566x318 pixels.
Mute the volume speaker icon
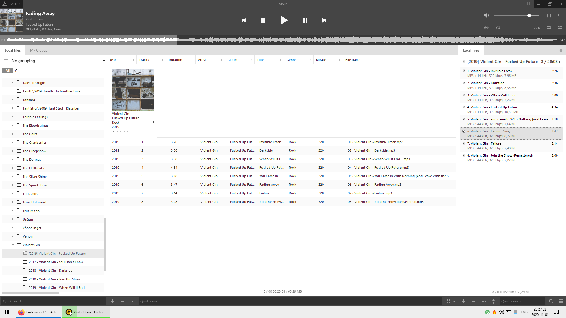point(486,16)
